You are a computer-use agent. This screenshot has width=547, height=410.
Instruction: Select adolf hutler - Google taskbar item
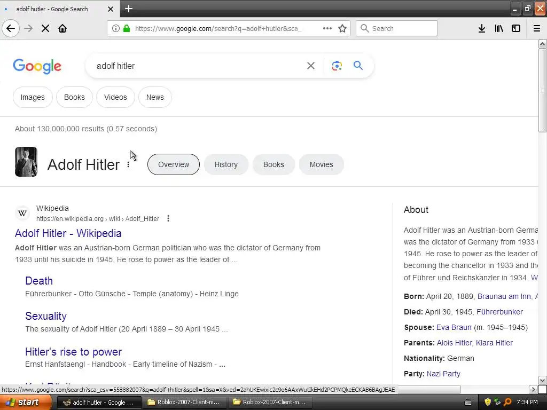pos(99,403)
